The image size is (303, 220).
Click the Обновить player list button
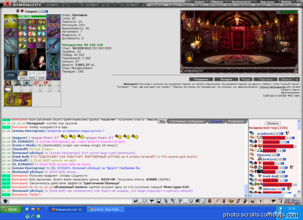pyautogui.click(x=273, y=123)
